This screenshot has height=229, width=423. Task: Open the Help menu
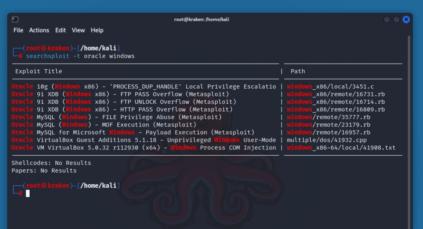(x=97, y=30)
